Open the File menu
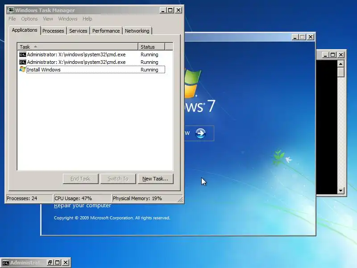 [x=12, y=19]
